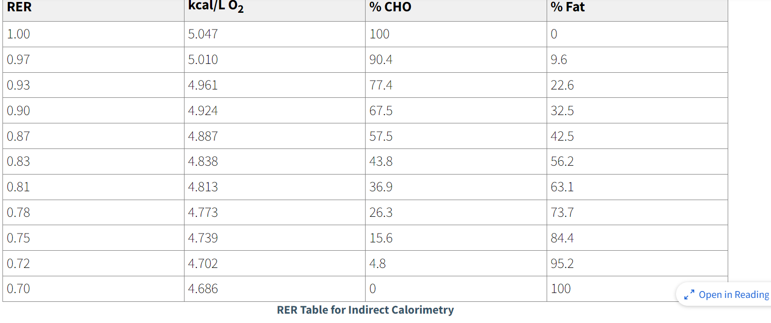Click the kcal cell showing 4.702
The height and width of the screenshot is (323, 771).
(x=203, y=264)
